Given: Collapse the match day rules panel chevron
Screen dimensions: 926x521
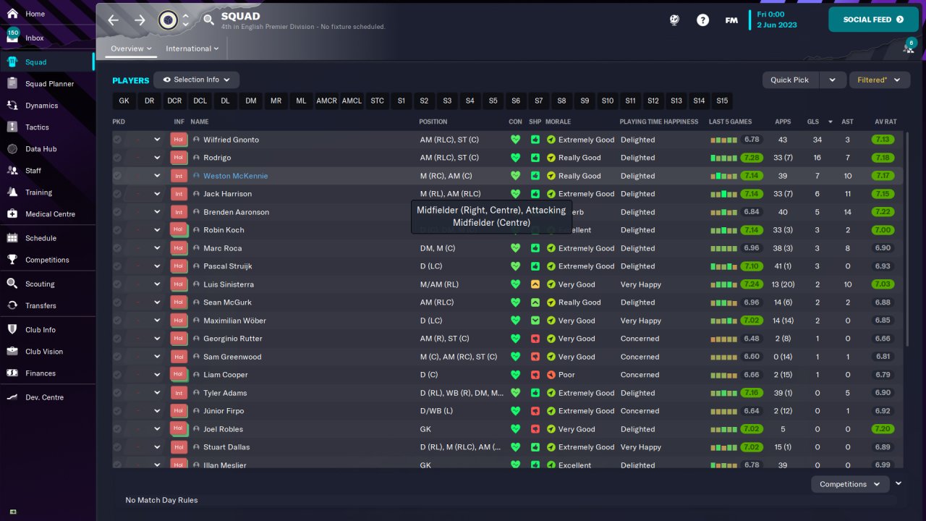Looking at the screenshot, I should point(899,483).
